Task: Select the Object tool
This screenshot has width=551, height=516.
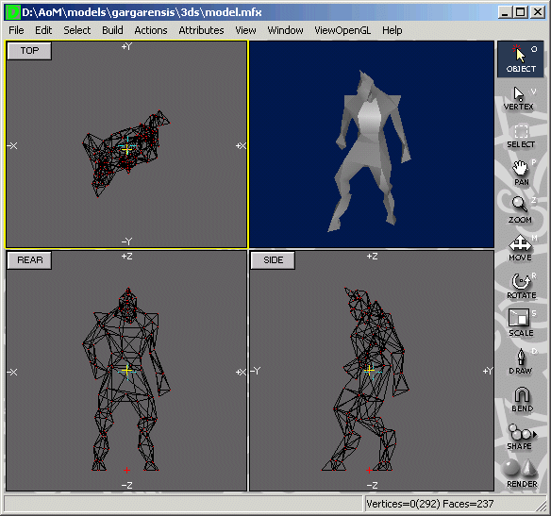Action: coord(521,59)
